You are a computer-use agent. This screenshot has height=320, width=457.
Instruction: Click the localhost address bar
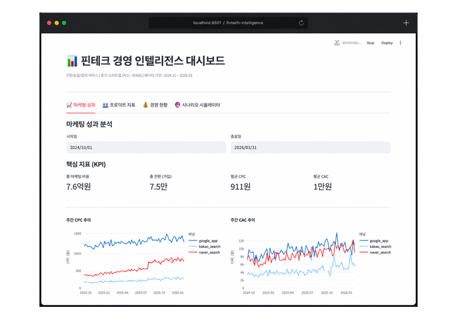pyautogui.click(x=228, y=23)
